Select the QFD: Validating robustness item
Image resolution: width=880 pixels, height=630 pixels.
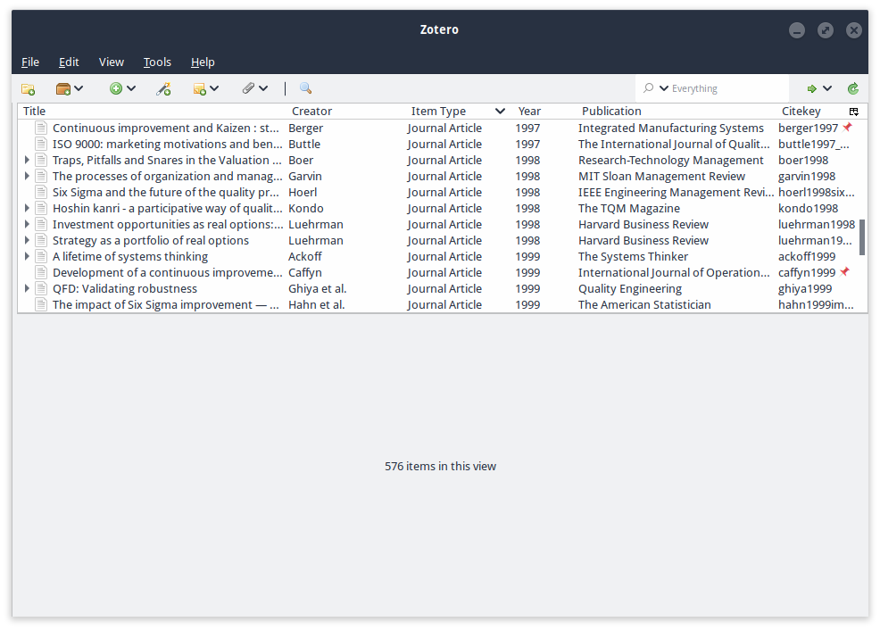click(125, 288)
